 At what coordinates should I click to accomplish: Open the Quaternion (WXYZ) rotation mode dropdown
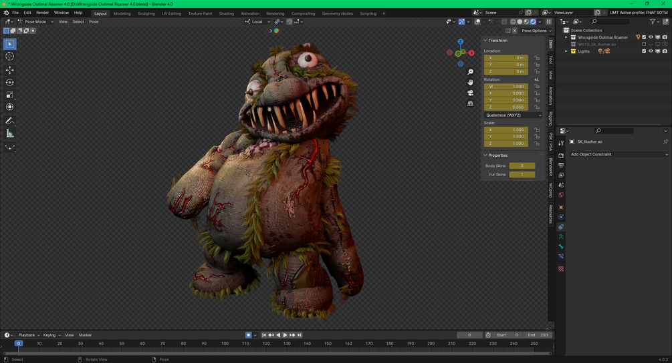[513, 115]
